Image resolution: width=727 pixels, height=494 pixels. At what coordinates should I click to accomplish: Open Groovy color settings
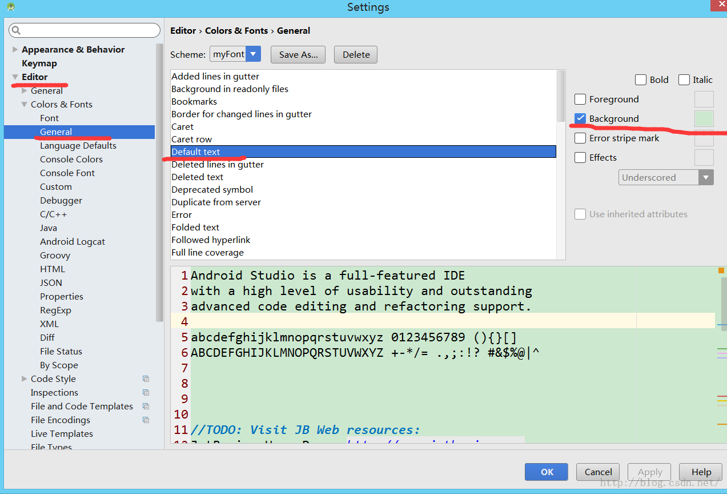point(55,256)
